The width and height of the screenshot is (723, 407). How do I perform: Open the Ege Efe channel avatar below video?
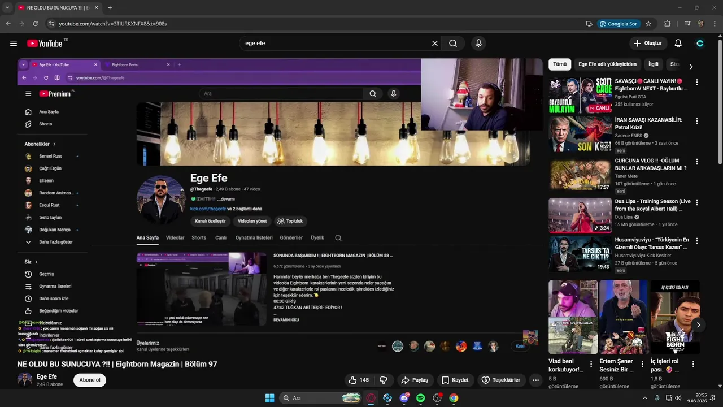pos(25,380)
